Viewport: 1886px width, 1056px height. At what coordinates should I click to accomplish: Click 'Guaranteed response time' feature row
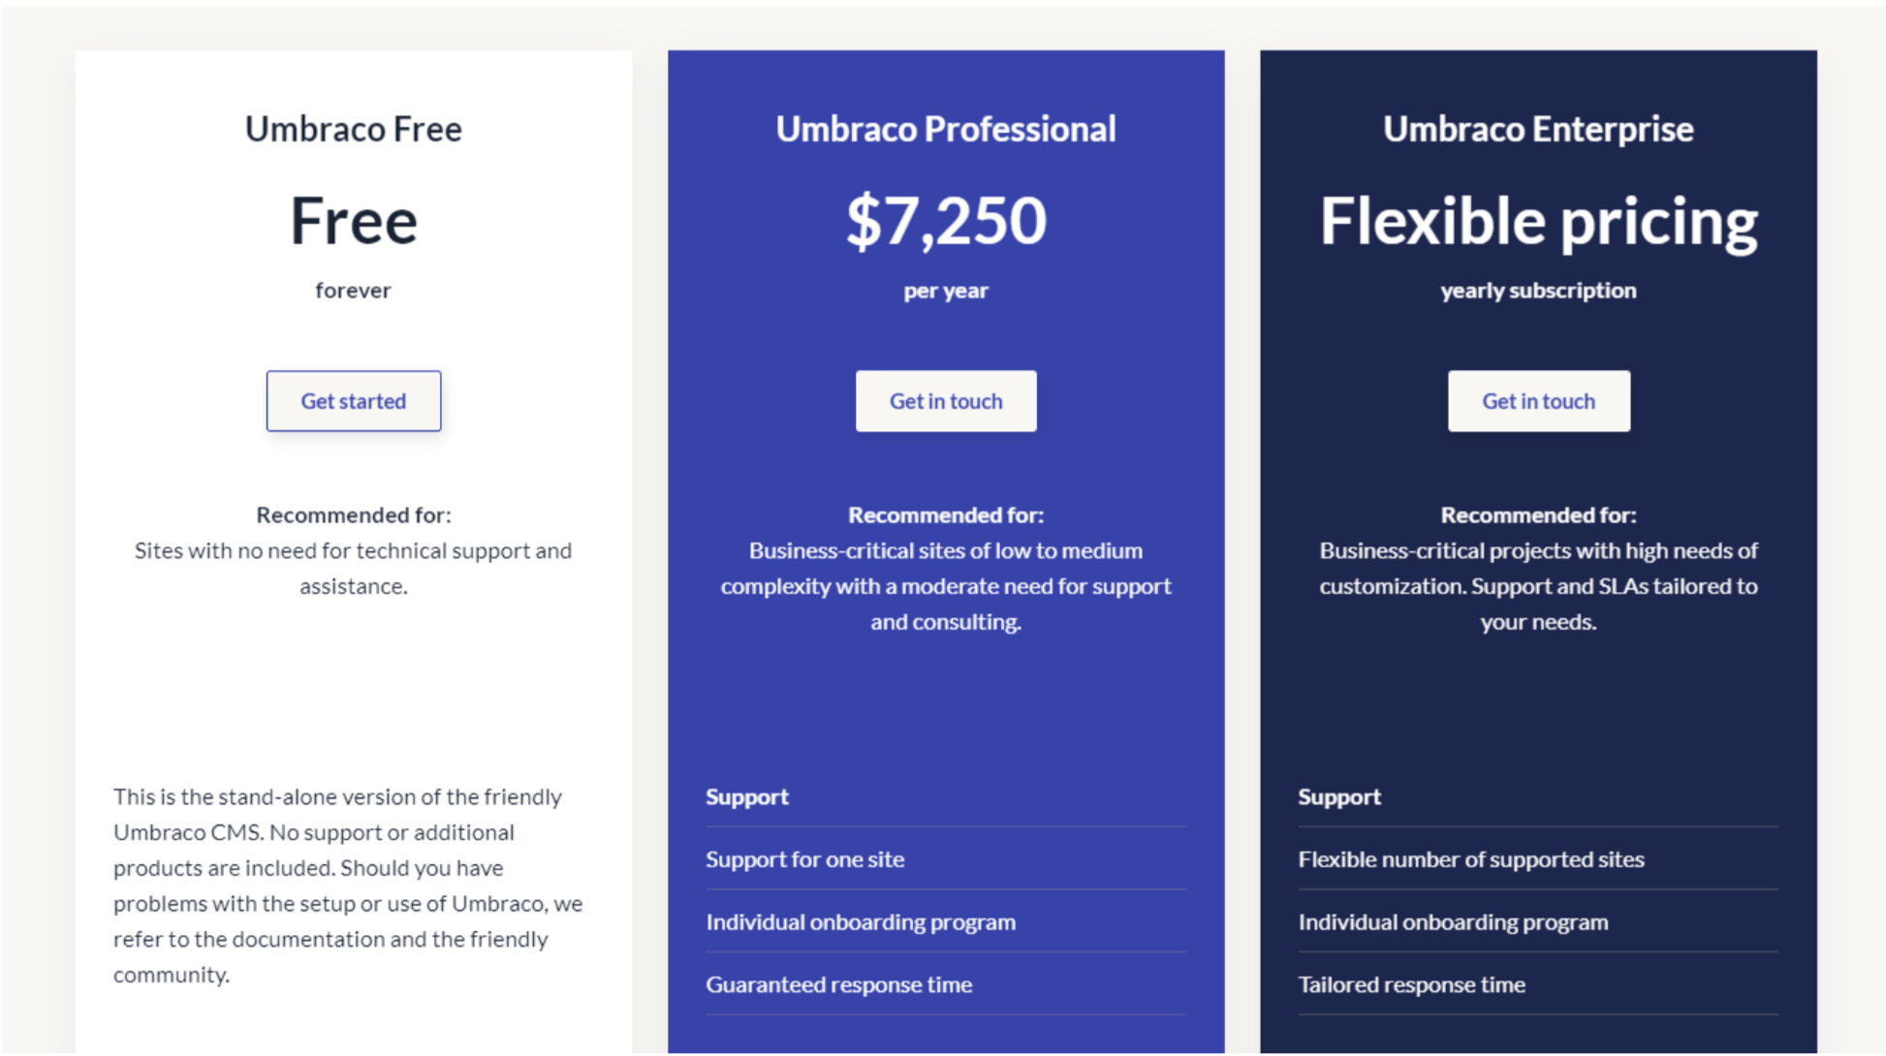click(838, 984)
